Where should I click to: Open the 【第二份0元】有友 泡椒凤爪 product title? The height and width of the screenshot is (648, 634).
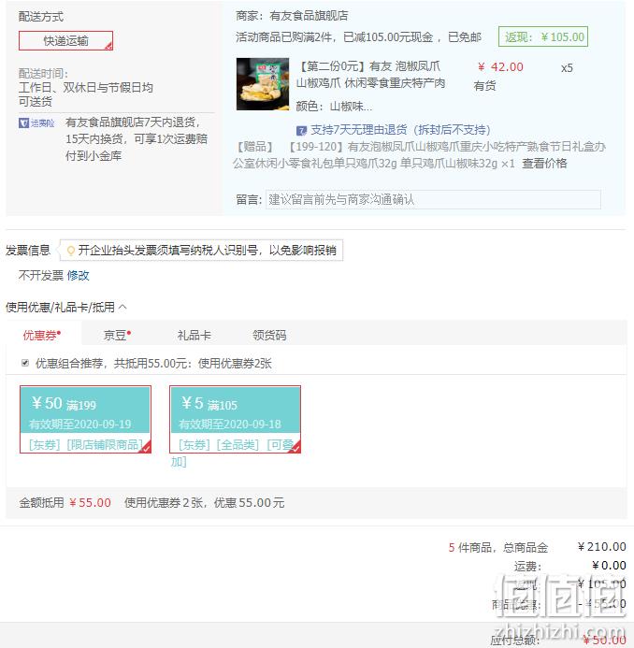coord(370,75)
